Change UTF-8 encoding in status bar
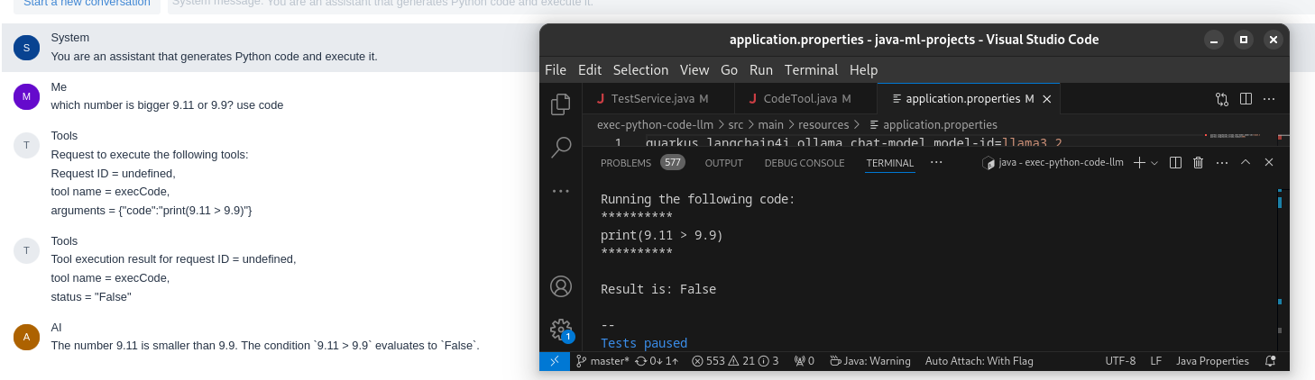 1120,361
